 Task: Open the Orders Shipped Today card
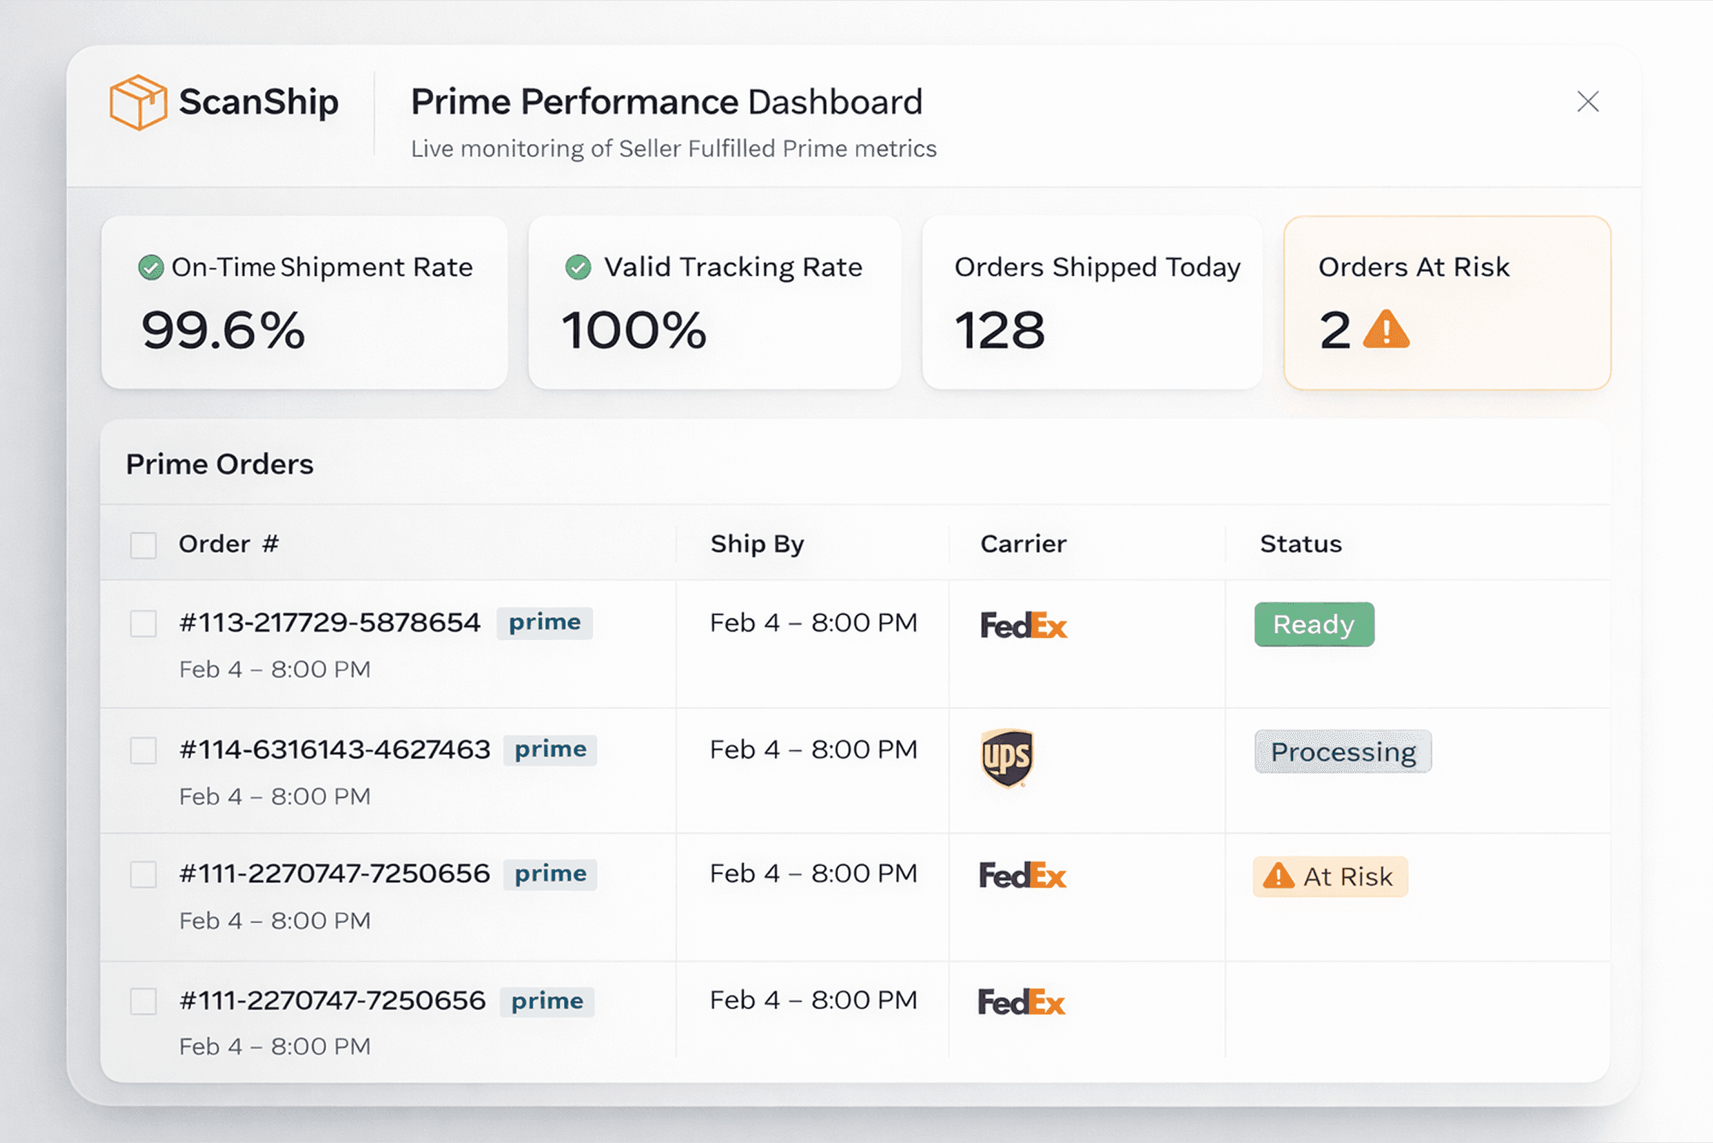(x=1091, y=302)
